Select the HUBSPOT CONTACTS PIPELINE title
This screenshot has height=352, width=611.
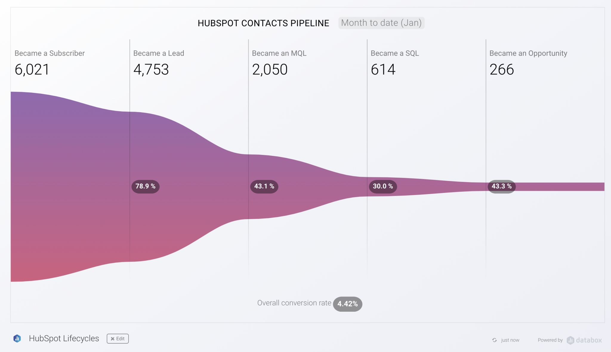(x=263, y=23)
